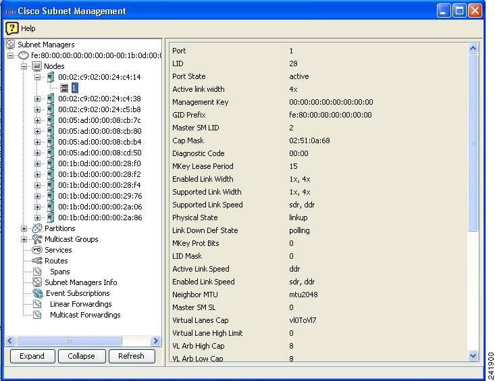Click the Services icon

37,250
